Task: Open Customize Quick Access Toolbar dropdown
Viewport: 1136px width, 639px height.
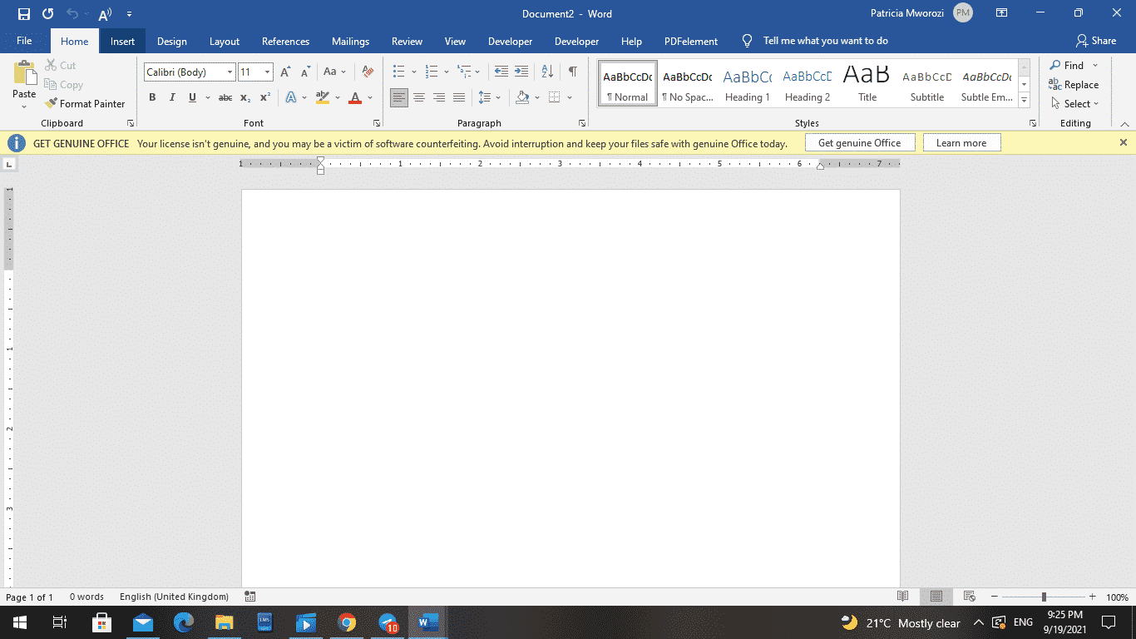Action: point(129,14)
